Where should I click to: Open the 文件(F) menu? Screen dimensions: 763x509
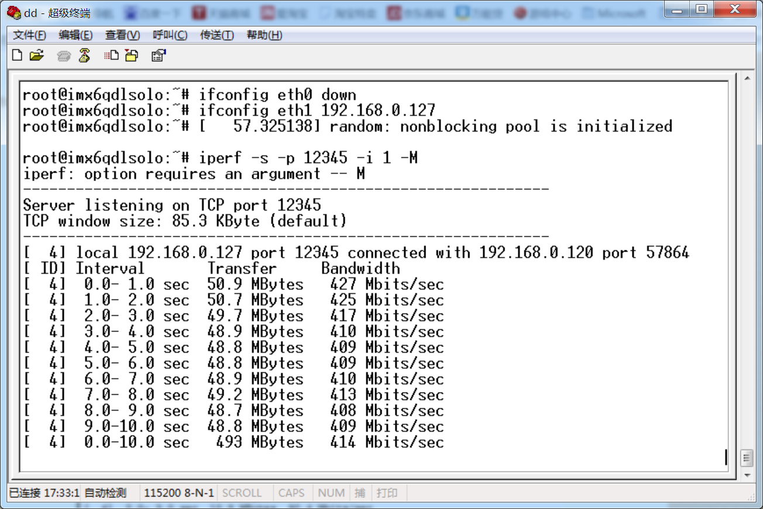30,35
